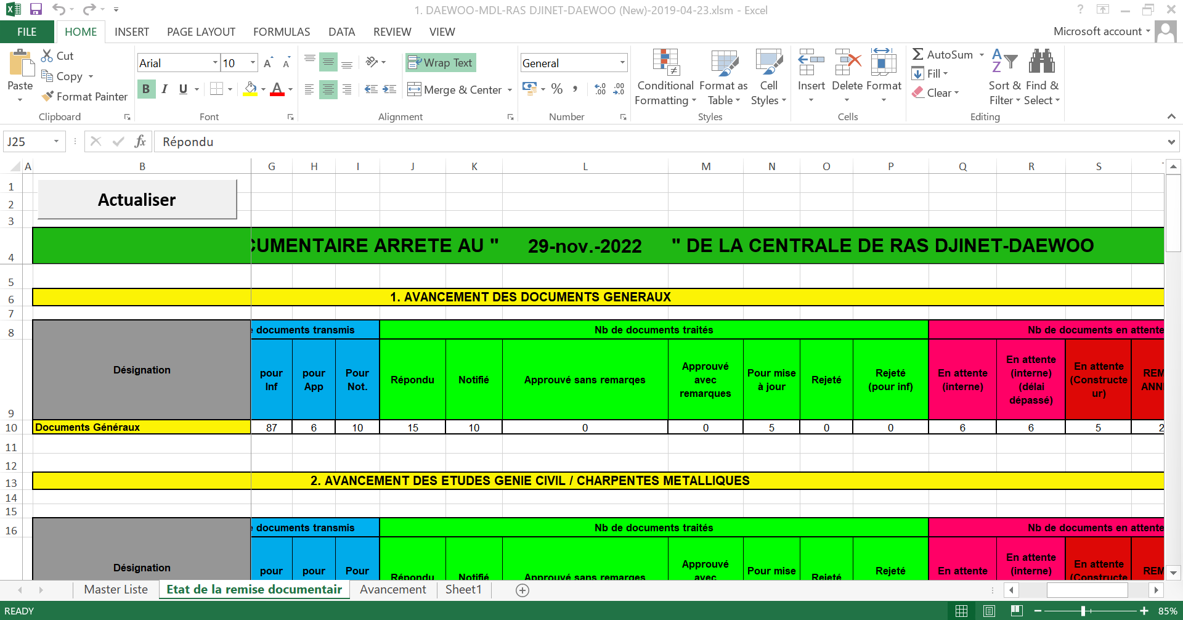This screenshot has width=1183, height=620.
Task: Align cell text to the right
Action: pyautogui.click(x=347, y=89)
